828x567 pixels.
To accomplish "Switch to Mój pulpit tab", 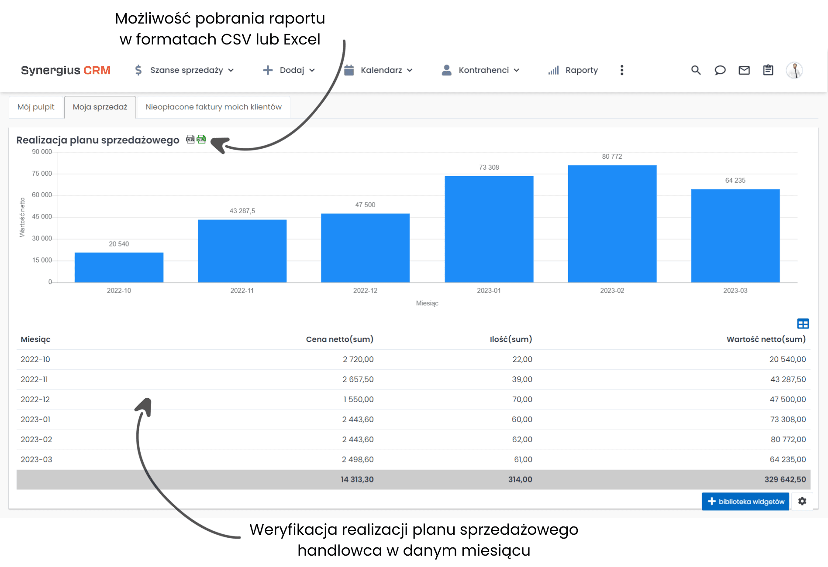I will click(x=36, y=107).
